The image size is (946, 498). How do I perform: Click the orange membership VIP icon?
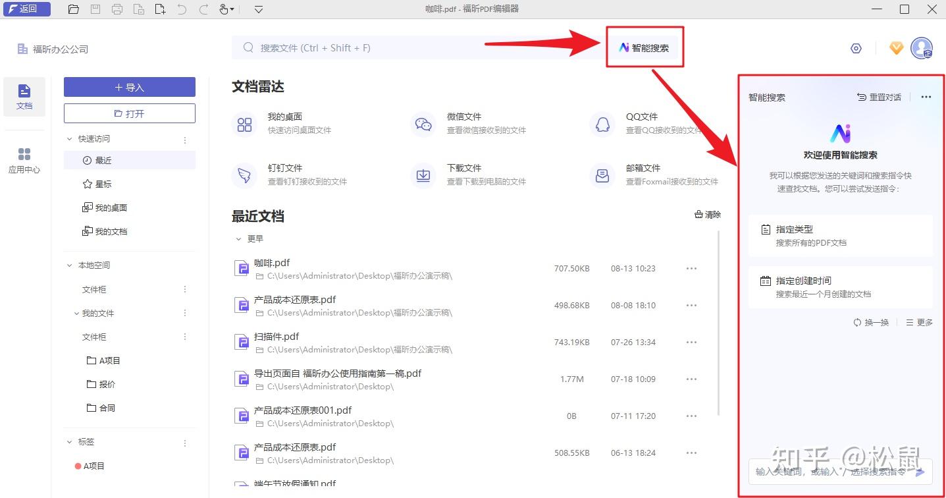896,48
